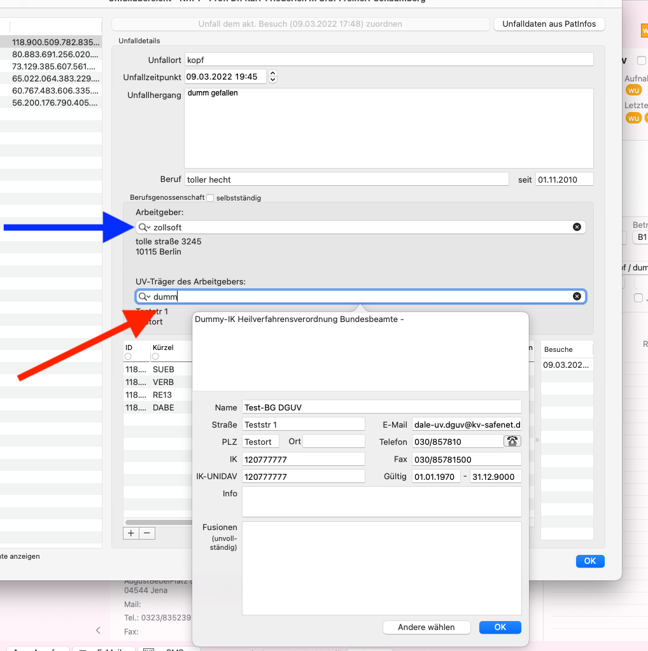Click the Unfallhergang text area
This screenshot has height=651, width=648.
click(389, 128)
